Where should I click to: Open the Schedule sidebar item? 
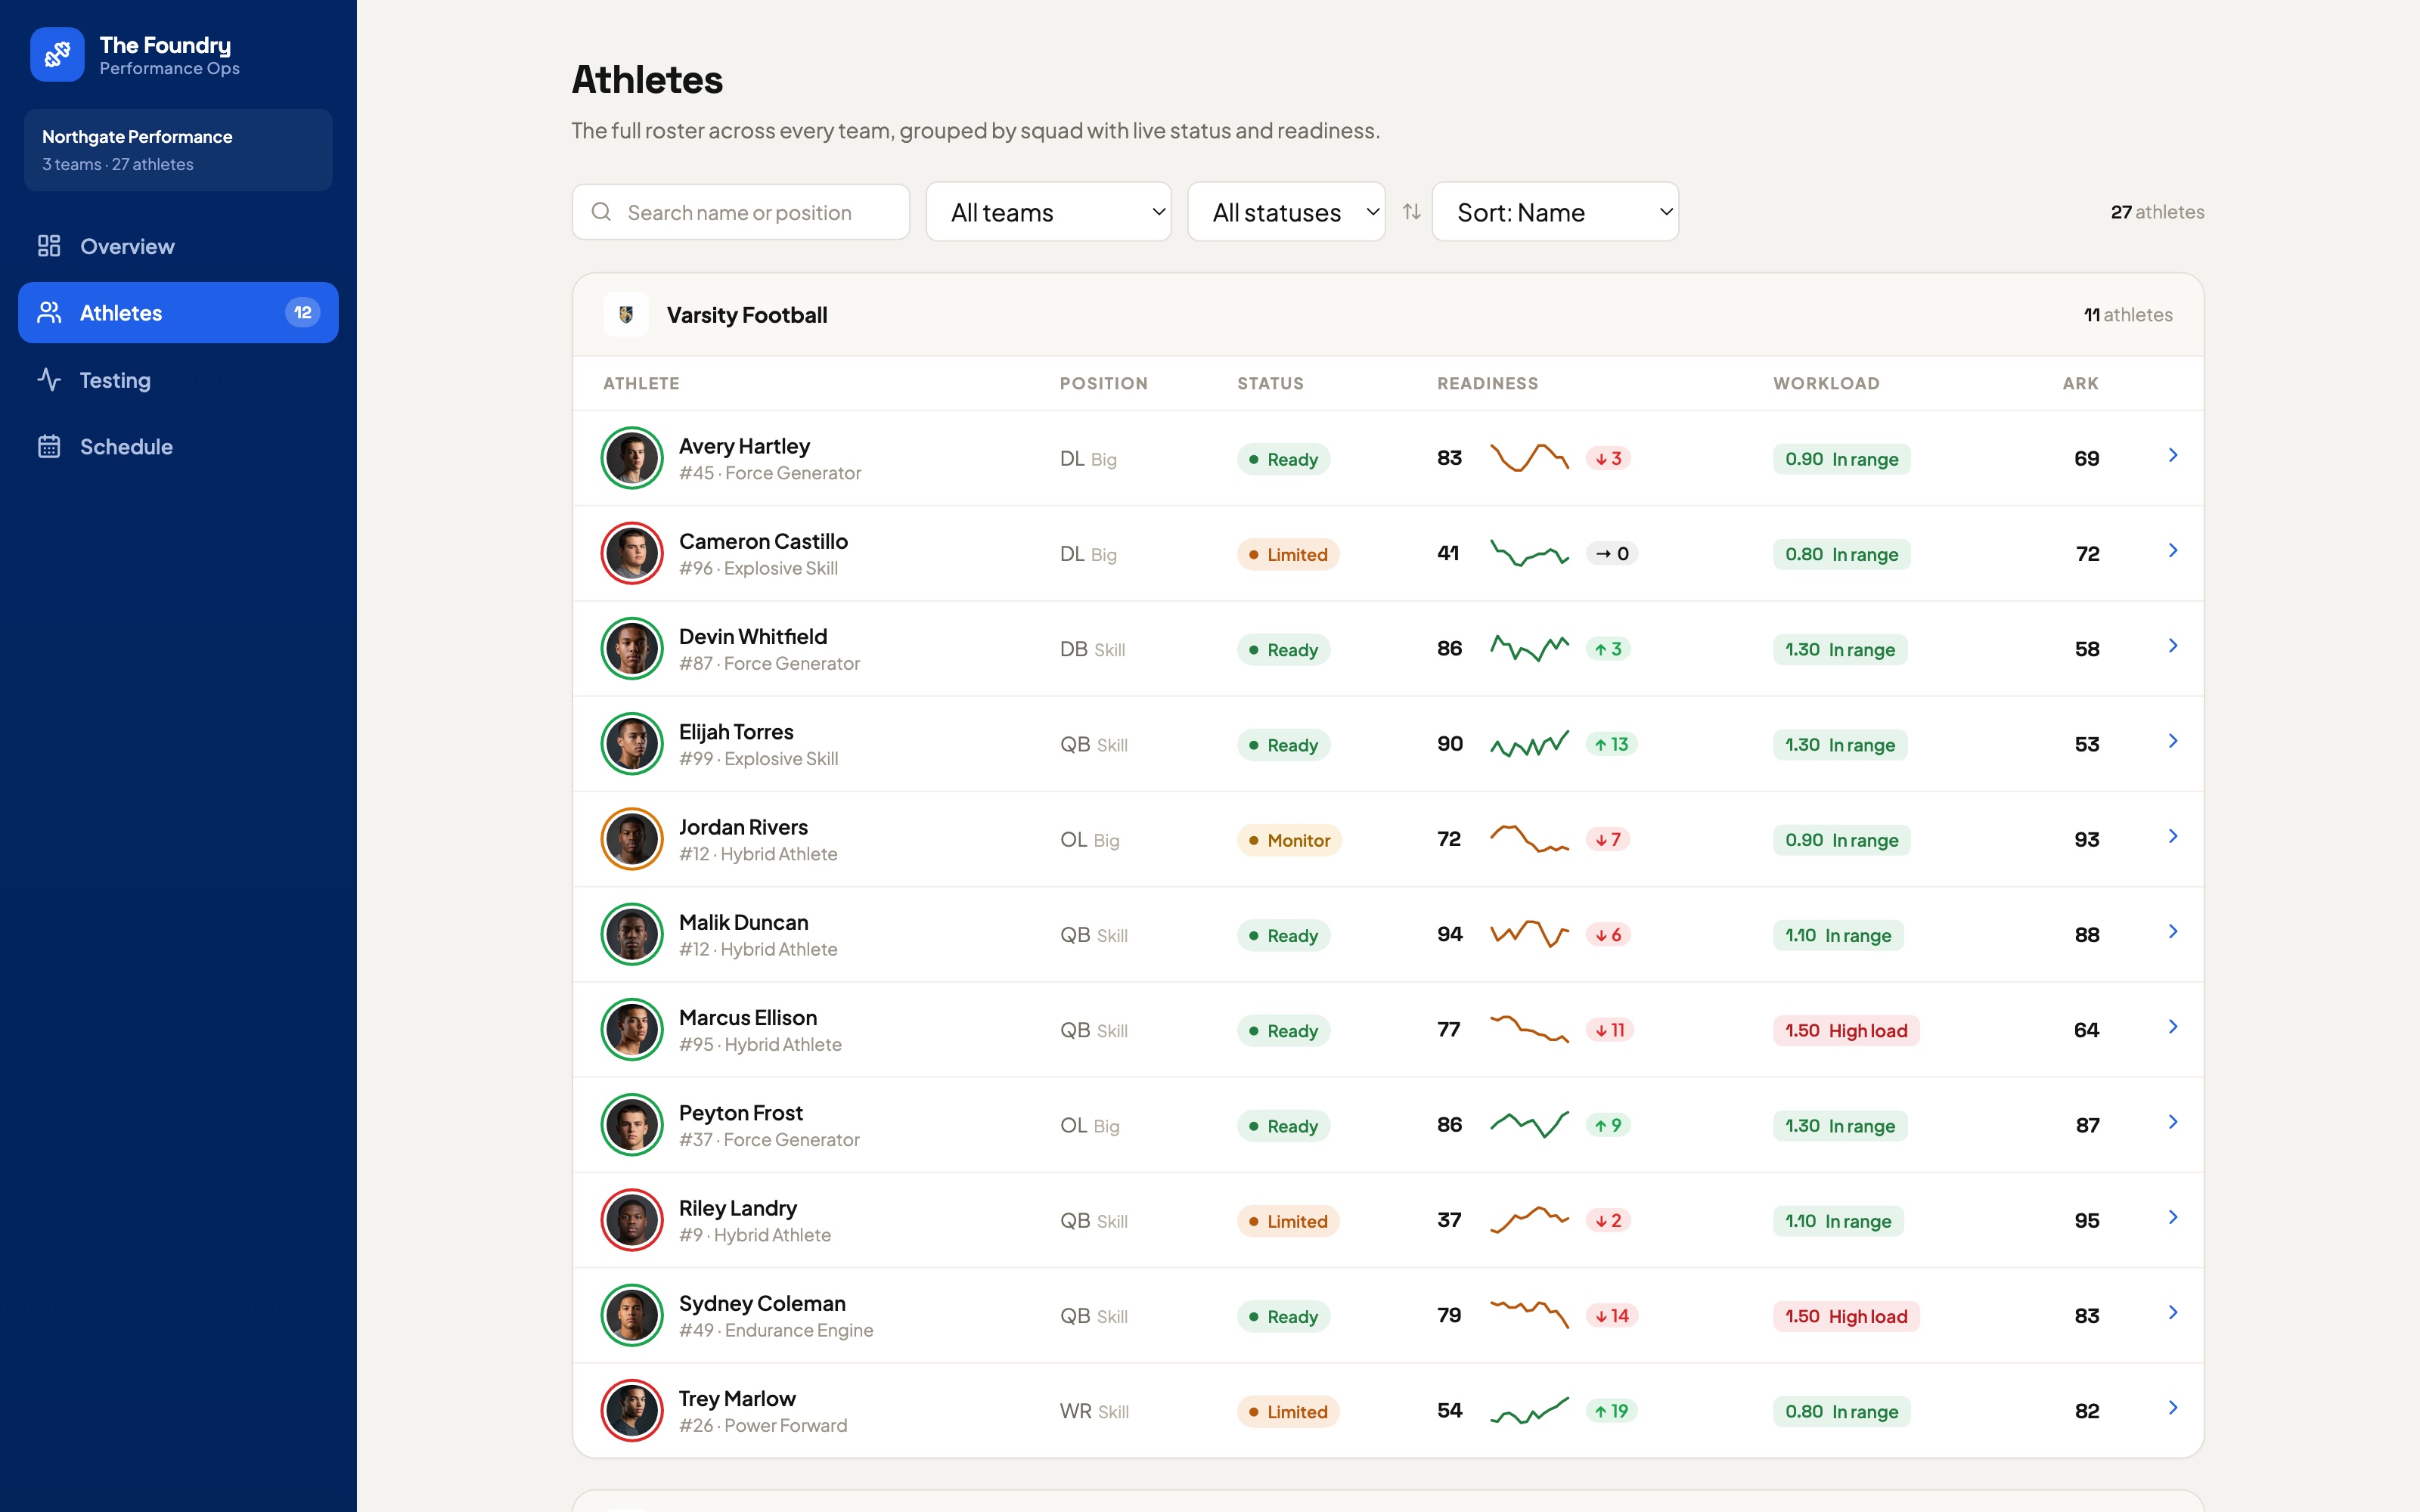click(x=178, y=447)
